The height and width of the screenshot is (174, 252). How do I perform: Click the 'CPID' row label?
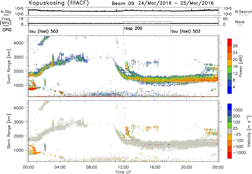point(7,30)
